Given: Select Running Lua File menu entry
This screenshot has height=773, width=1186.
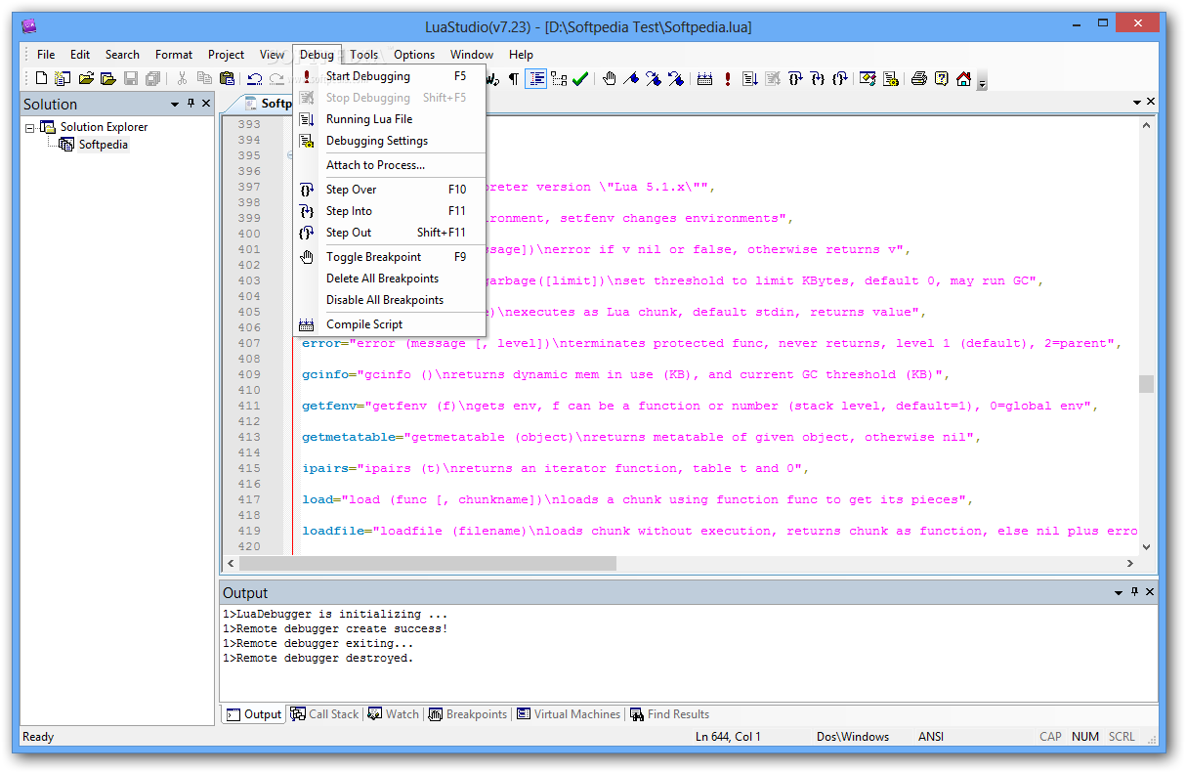Looking at the screenshot, I should click(390, 119).
